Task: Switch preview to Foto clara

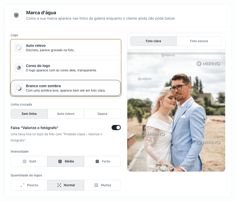Action: pyautogui.click(x=153, y=41)
